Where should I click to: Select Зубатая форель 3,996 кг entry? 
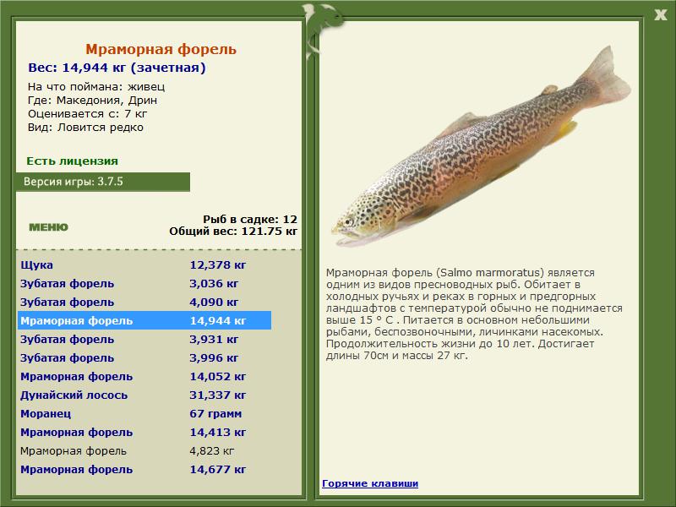[144, 358]
